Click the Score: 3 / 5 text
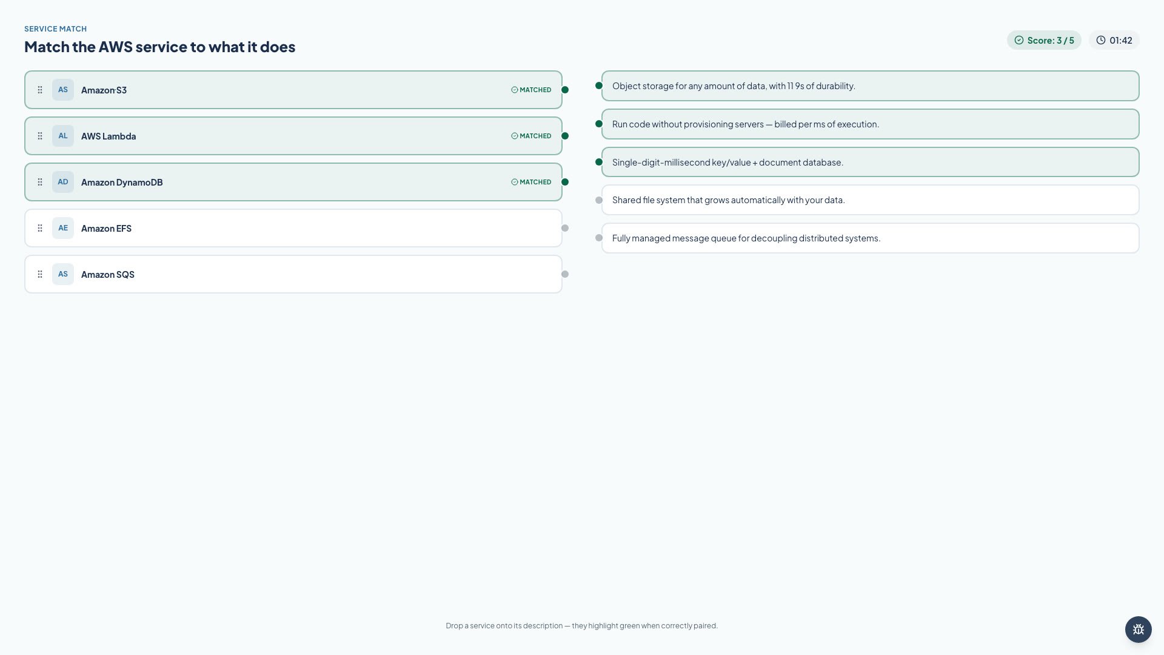Image resolution: width=1164 pixels, height=655 pixels. 1051,40
